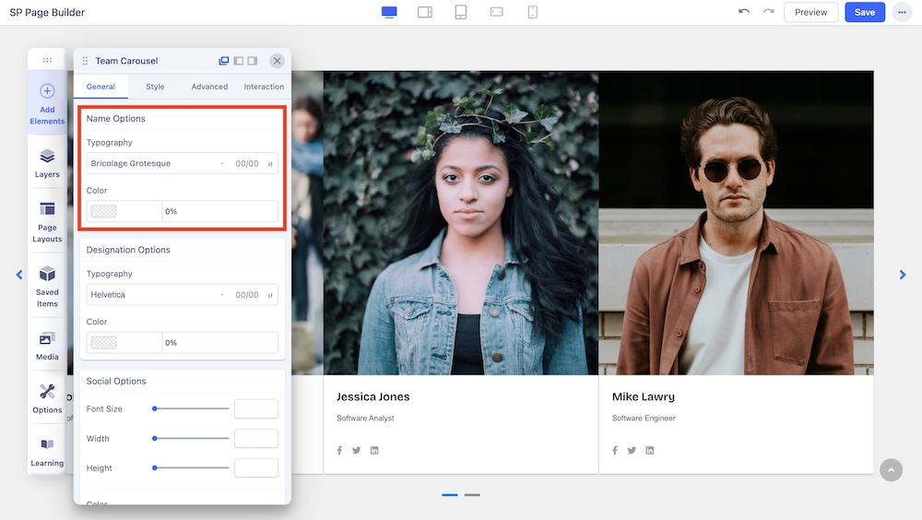Click the Save button
922x520 pixels.
pos(864,12)
